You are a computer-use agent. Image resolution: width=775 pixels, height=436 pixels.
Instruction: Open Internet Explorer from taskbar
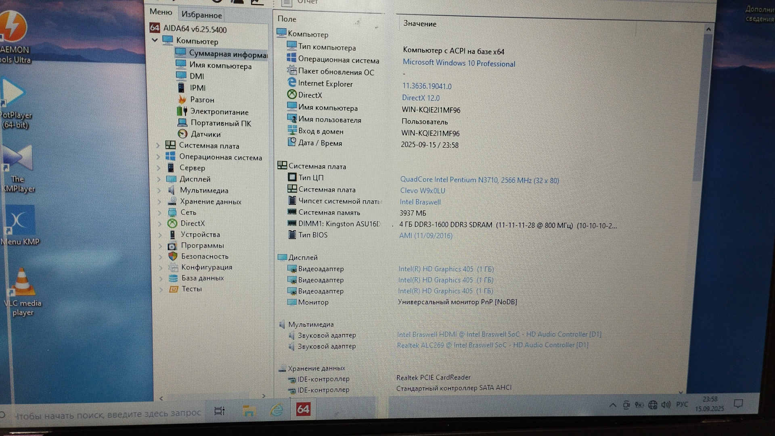(276, 410)
